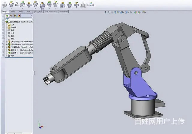Viewport: 192px width, 134px height.
Task: Click Show Hidden Components (显示隐藏的零部件) icon
Action: coord(42,6)
